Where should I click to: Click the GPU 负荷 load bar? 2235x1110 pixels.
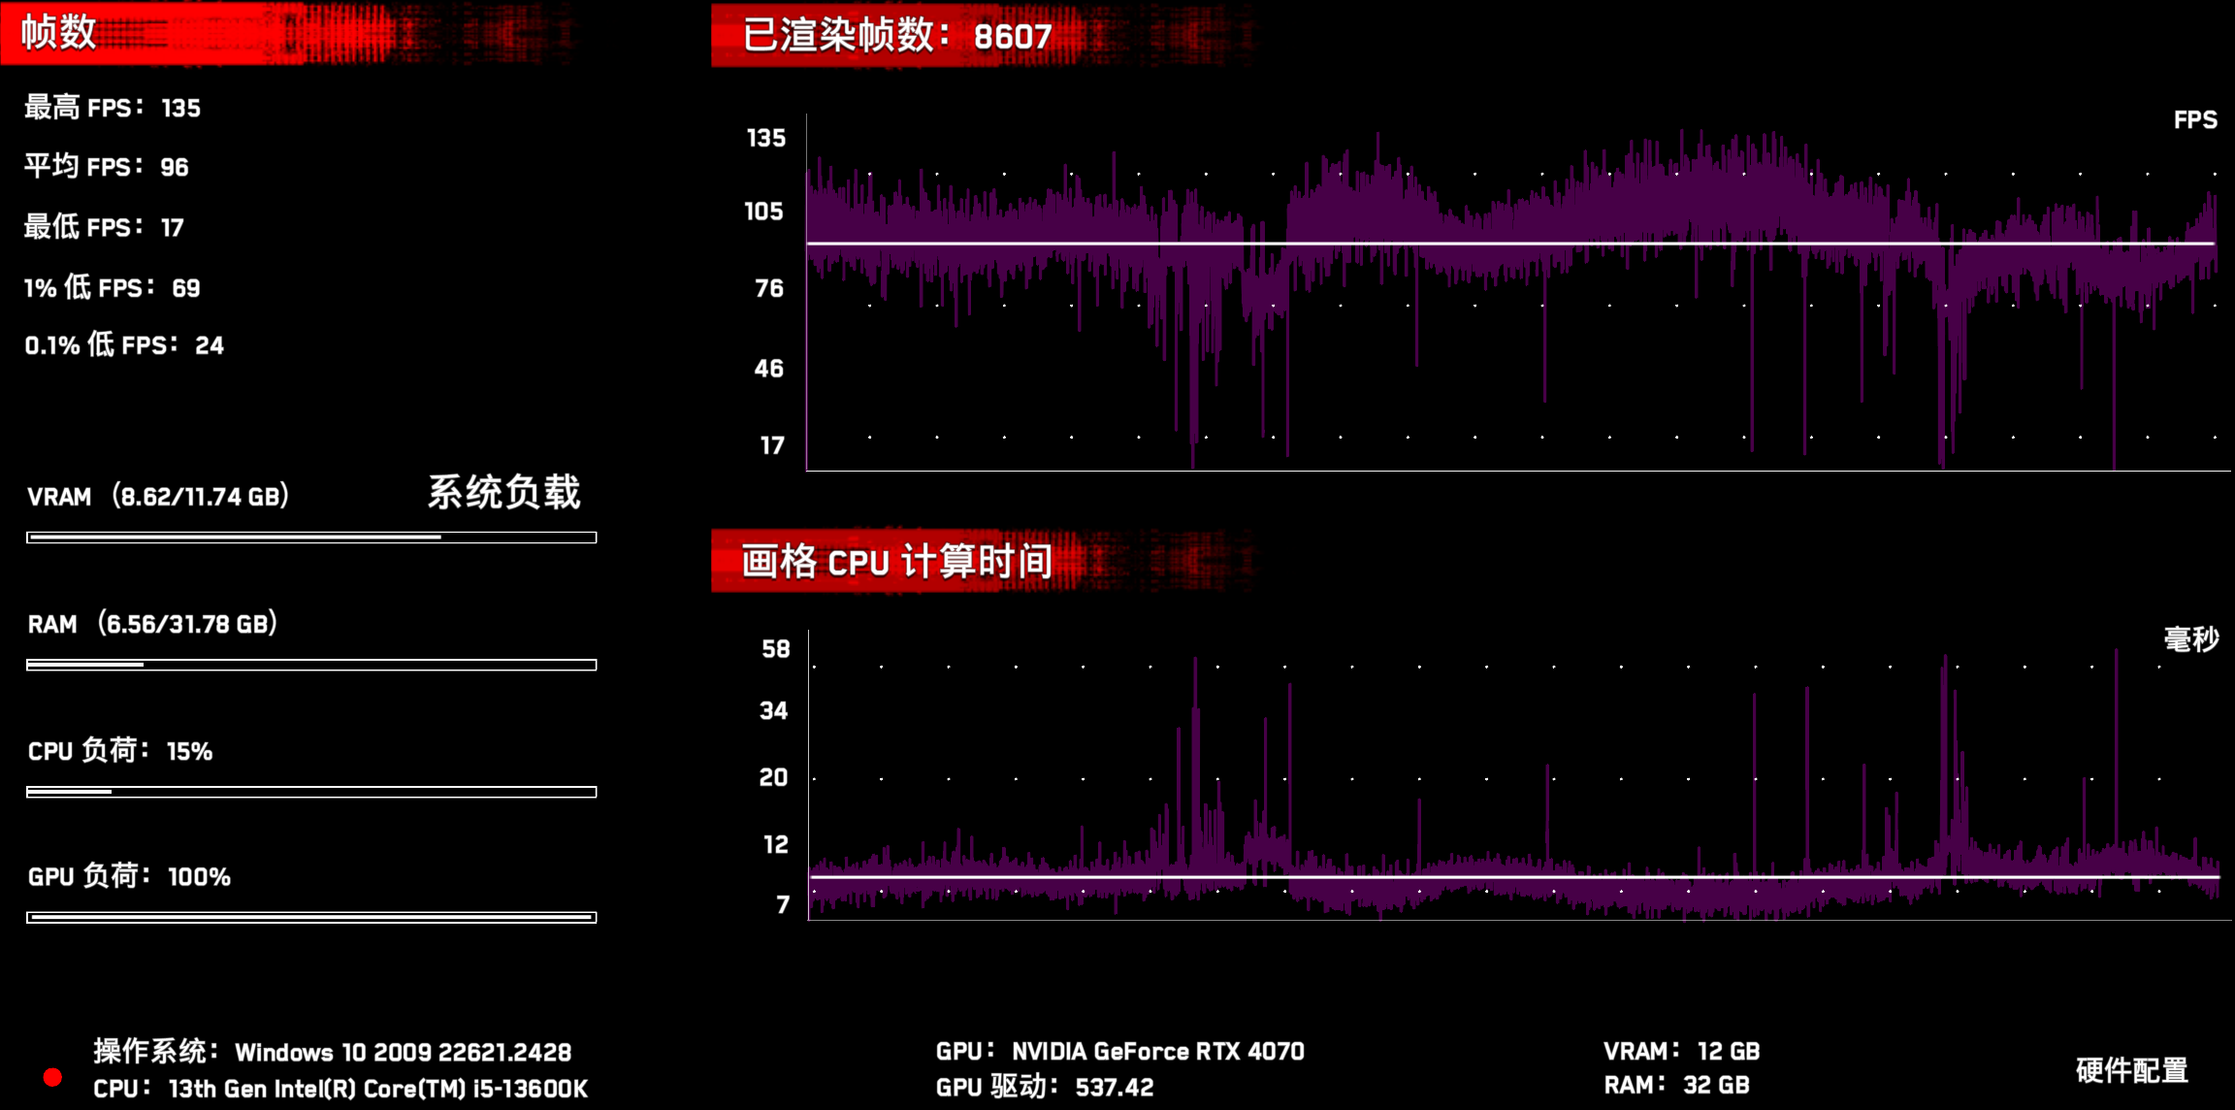311,917
